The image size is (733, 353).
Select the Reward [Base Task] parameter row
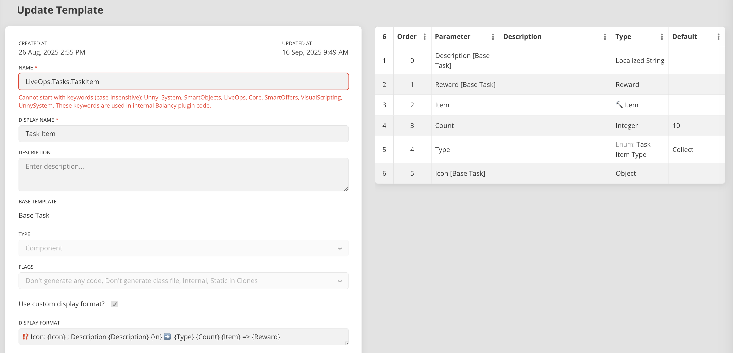465,85
